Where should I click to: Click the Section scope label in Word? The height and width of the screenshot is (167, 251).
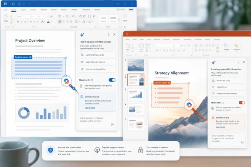tap(23, 57)
